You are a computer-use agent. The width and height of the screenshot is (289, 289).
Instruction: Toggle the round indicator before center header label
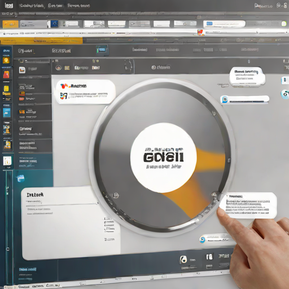(154, 67)
